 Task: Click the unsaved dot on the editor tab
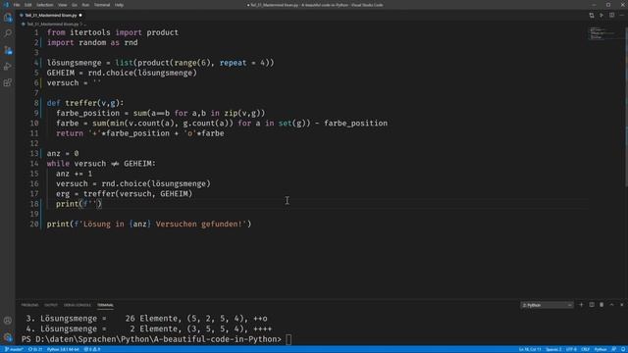pos(80,16)
